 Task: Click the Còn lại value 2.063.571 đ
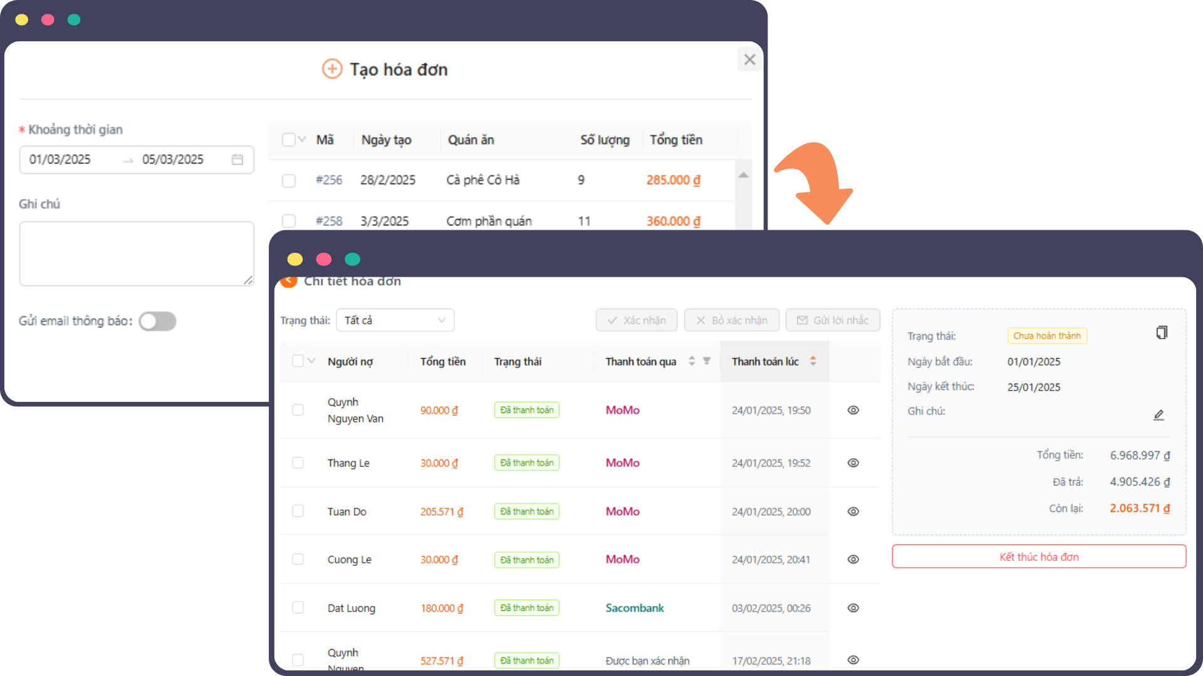(1140, 508)
